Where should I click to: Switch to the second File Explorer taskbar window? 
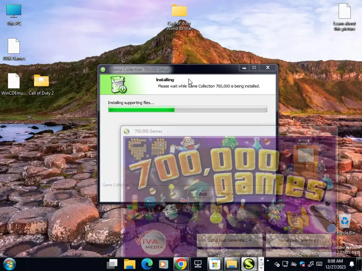click(x=232, y=264)
